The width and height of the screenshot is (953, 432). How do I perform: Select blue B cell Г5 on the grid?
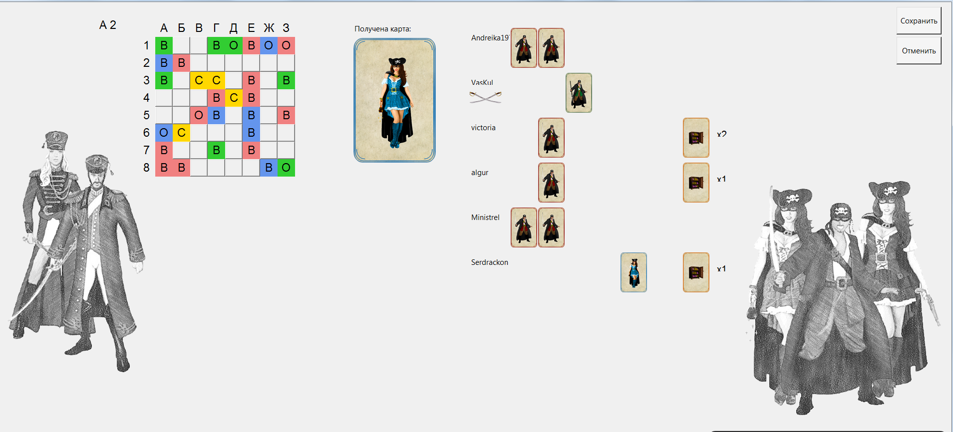216,115
